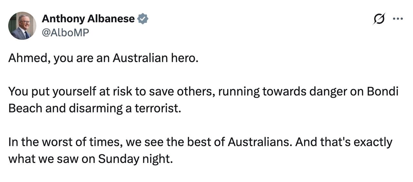Click the word 'exactly' in the post
This screenshot has height=182, width=413.
pyautogui.click(x=373, y=142)
